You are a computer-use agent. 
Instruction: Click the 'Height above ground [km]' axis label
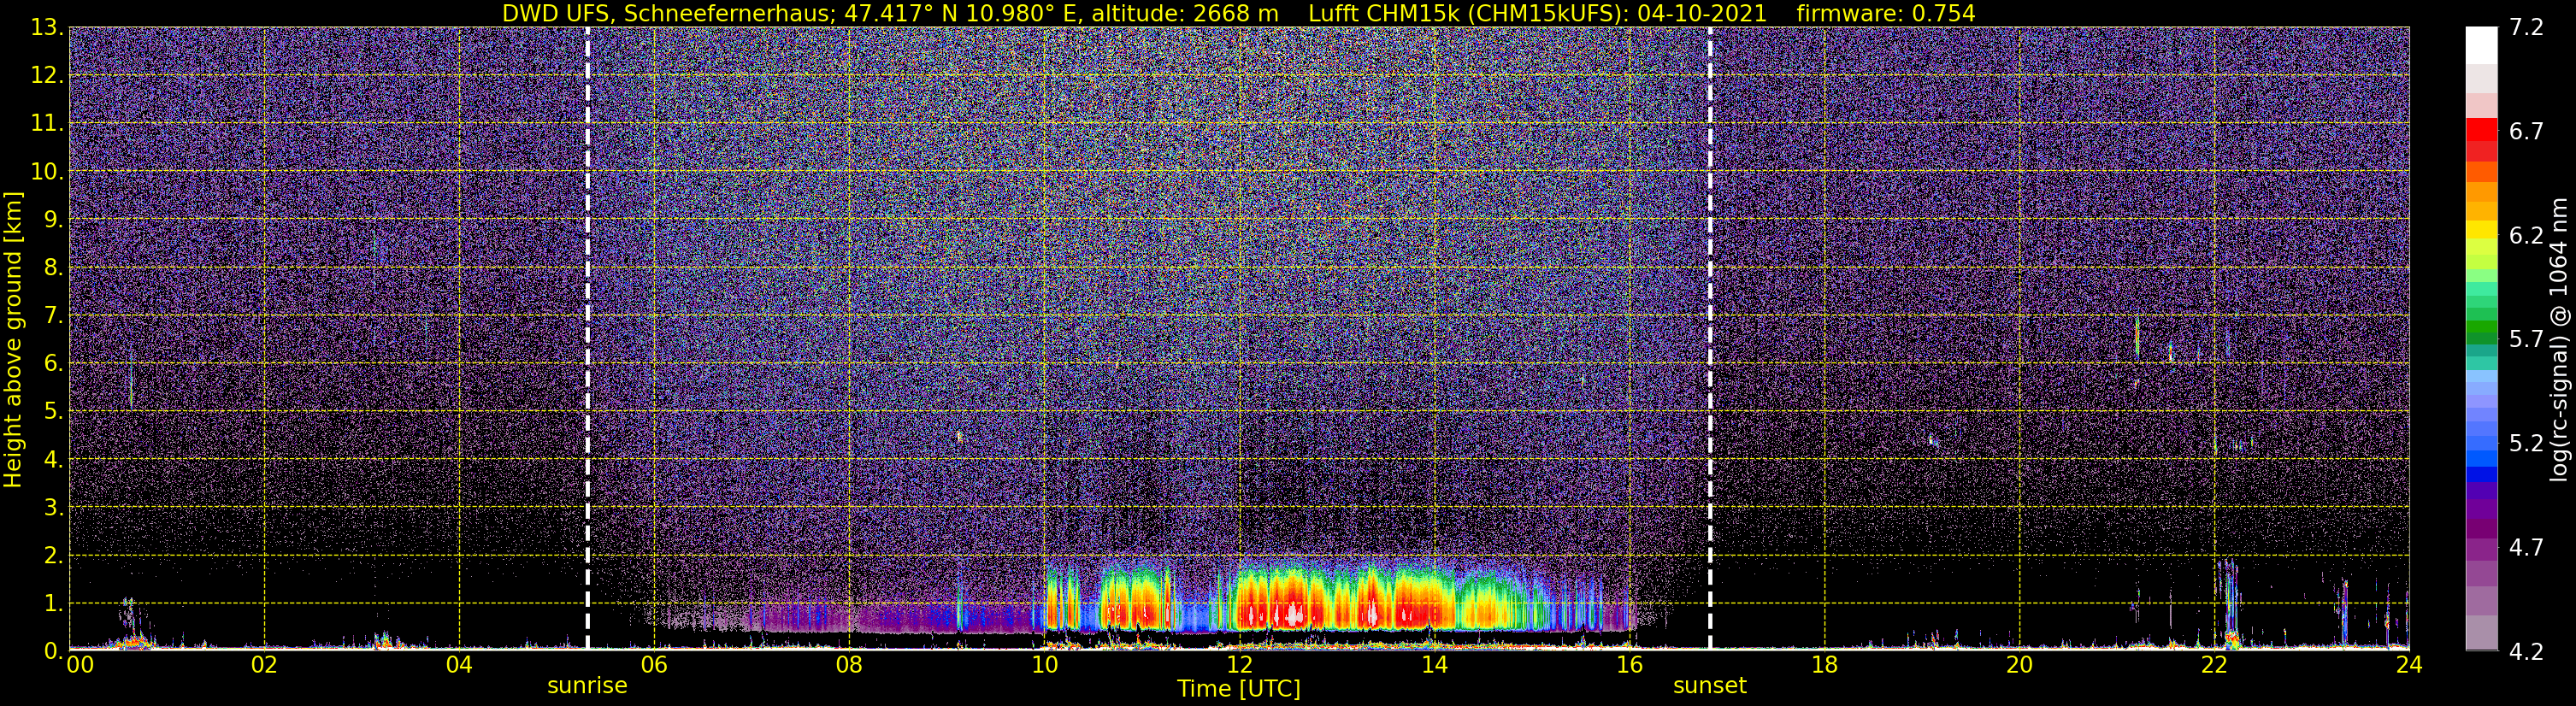[x=13, y=339]
